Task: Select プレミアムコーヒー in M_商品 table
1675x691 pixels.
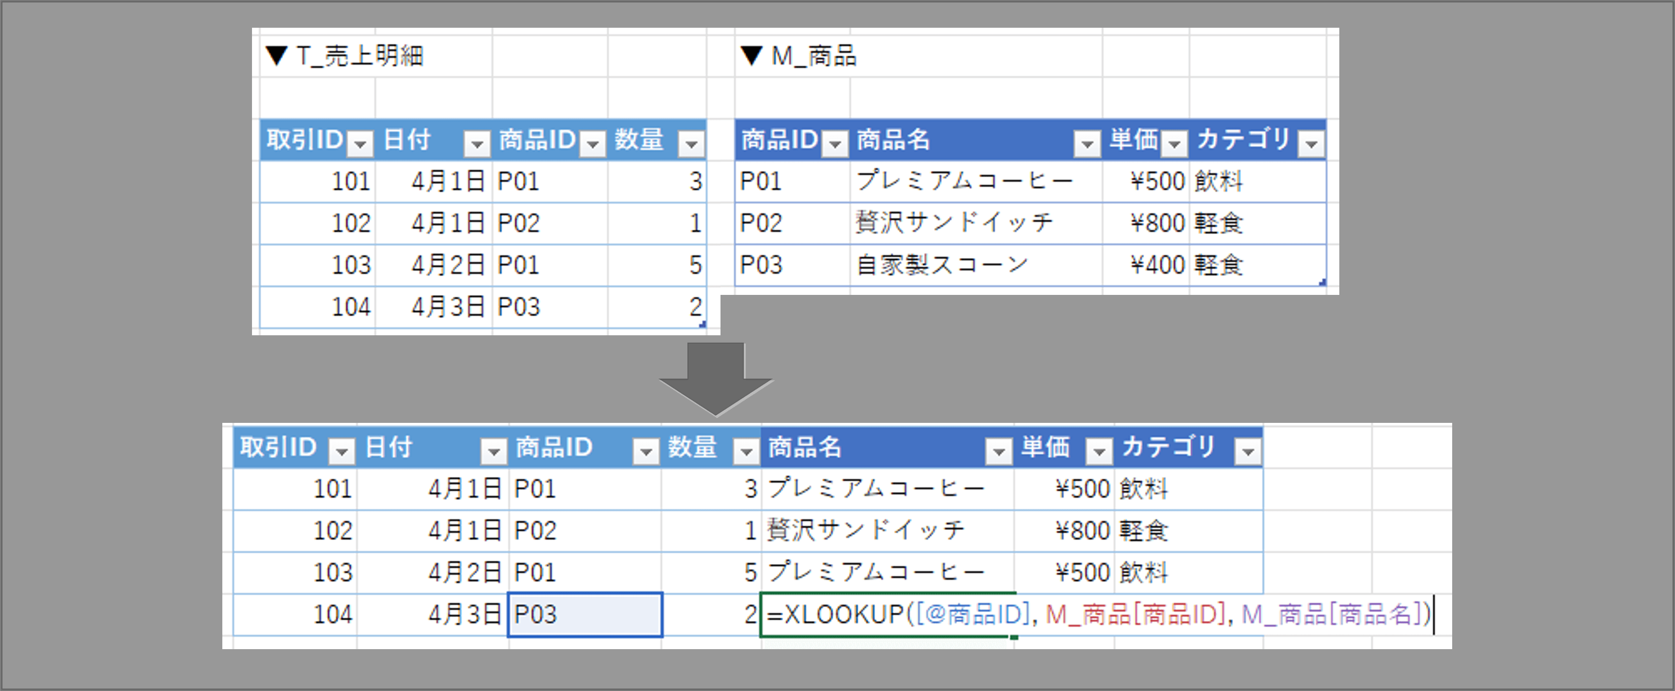Action: click(976, 181)
